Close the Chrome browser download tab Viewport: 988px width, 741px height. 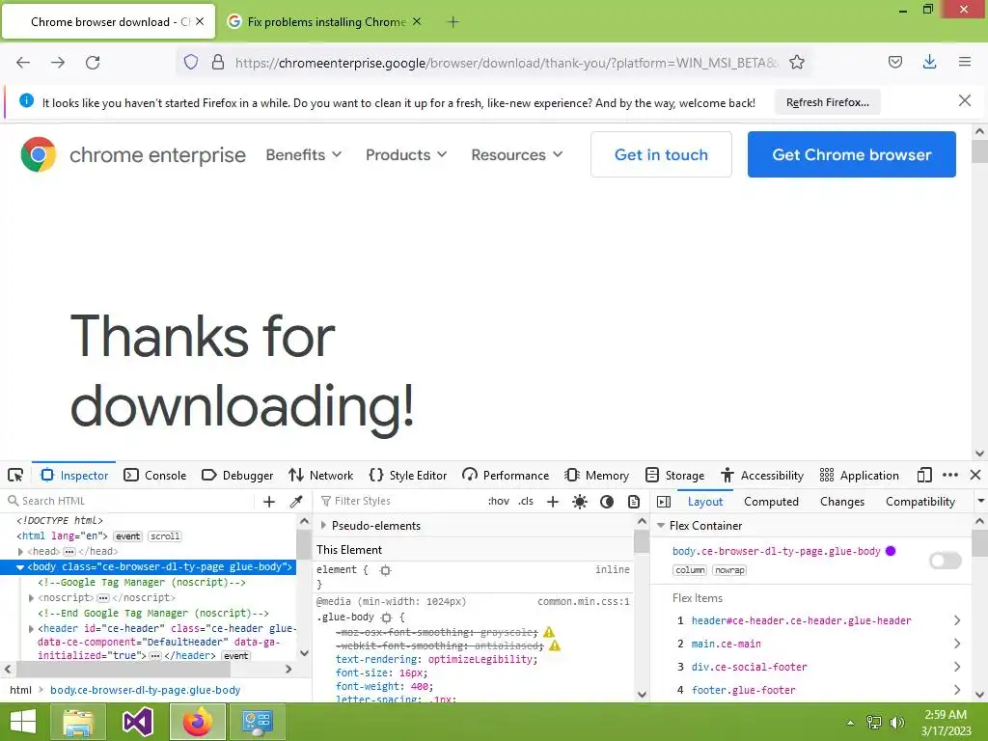(x=200, y=21)
